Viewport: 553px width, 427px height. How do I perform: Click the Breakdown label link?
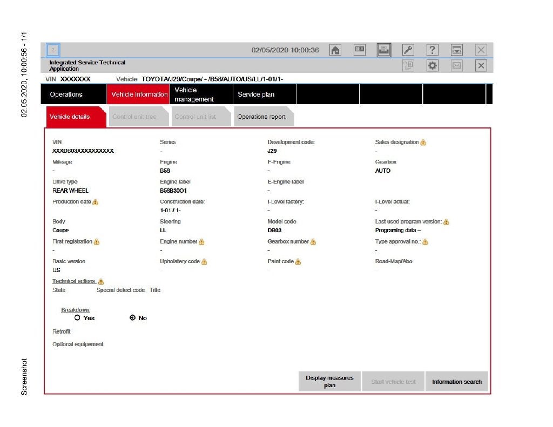click(76, 310)
